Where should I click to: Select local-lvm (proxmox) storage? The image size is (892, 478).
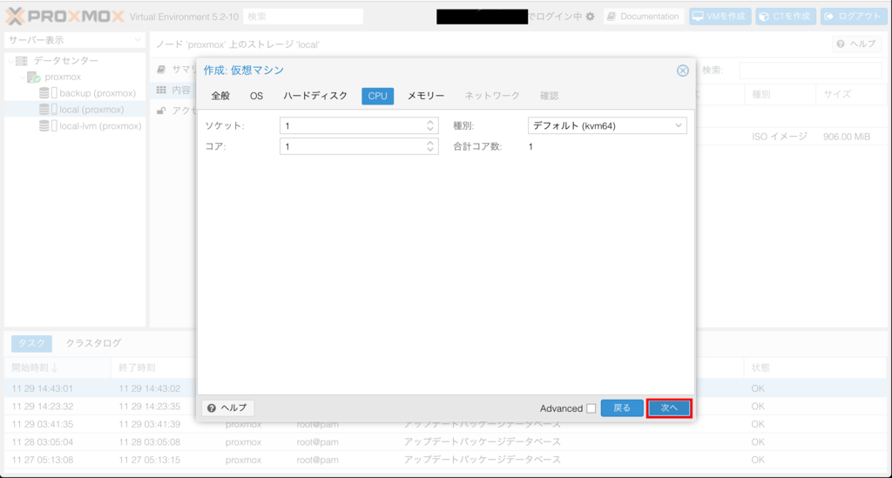coord(100,126)
